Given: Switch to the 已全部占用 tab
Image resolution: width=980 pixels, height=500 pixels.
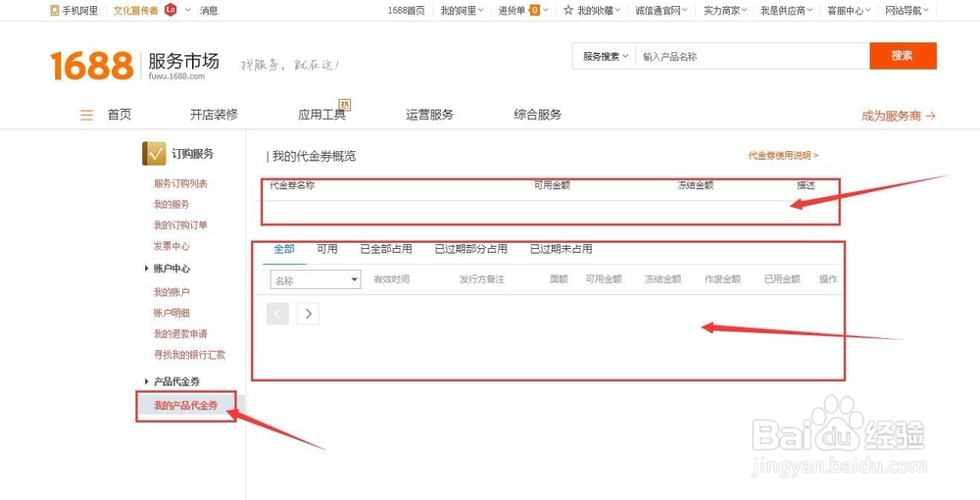Looking at the screenshot, I should point(385,249).
